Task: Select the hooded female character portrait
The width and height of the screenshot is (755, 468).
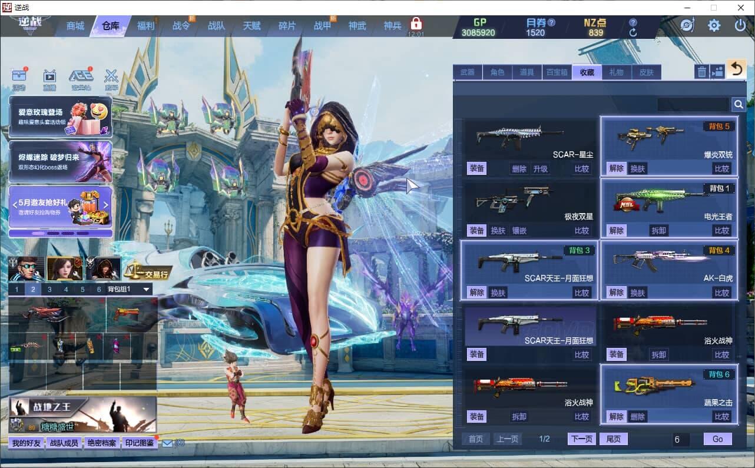Action: pyautogui.click(x=104, y=268)
